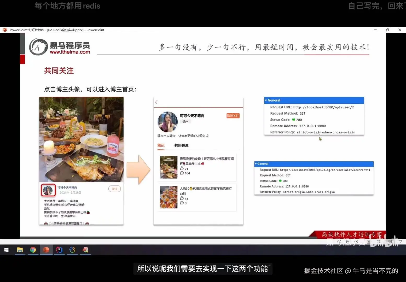Click upper Remote Address 127.0.0.1:8080
406x282 pixels.
[x=298, y=126]
